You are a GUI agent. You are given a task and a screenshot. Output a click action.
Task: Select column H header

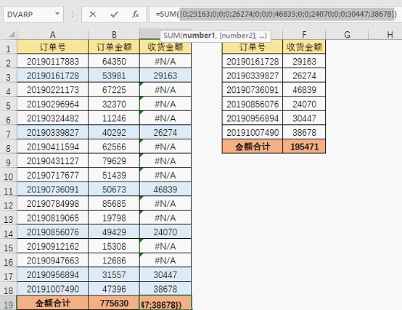tap(390, 34)
